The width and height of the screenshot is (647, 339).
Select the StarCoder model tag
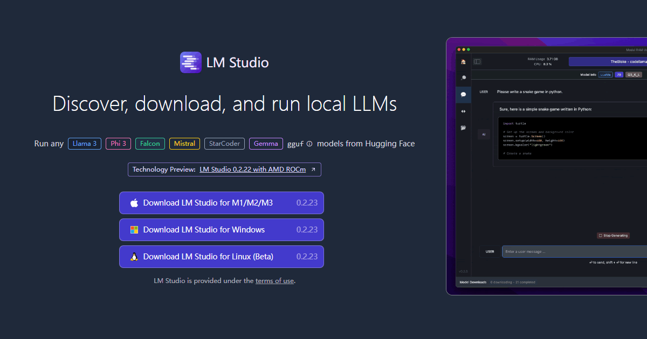225,144
